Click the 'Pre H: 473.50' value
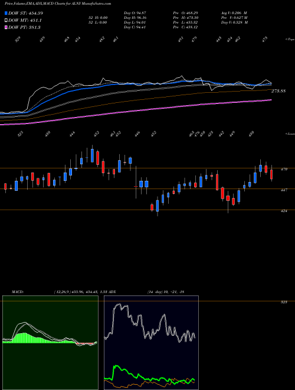The width and height of the screenshot is (295, 390). (186, 18)
